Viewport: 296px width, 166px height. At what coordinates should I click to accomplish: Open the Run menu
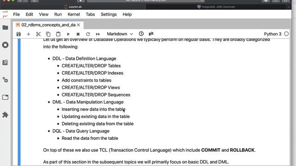click(58, 14)
